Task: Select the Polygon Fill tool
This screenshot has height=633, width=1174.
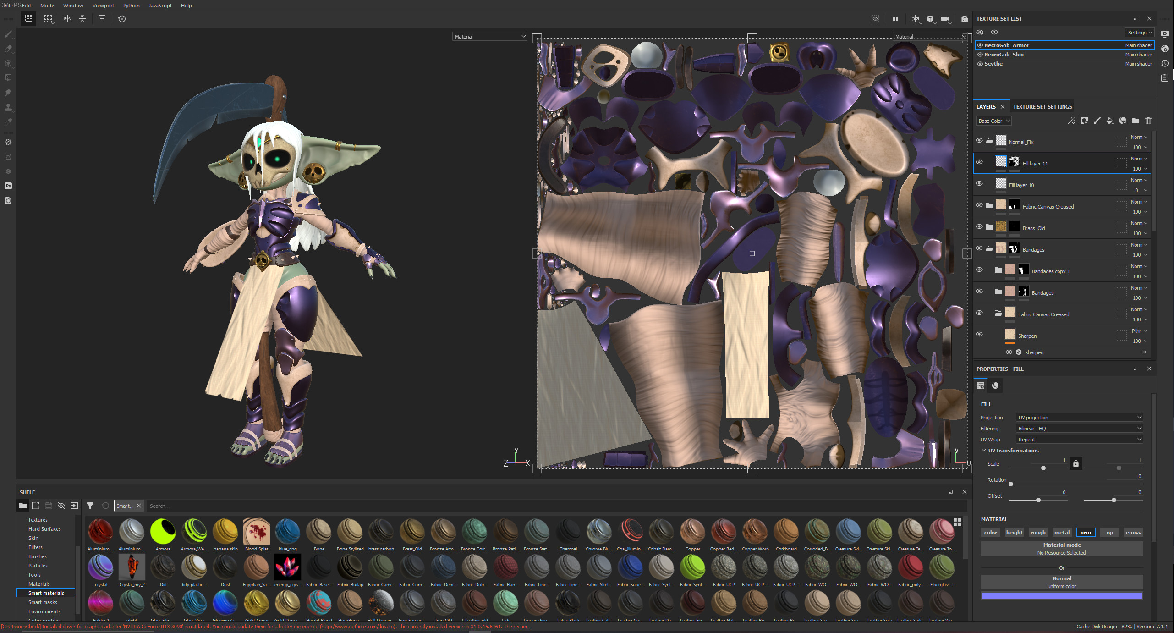Action: 8,78
